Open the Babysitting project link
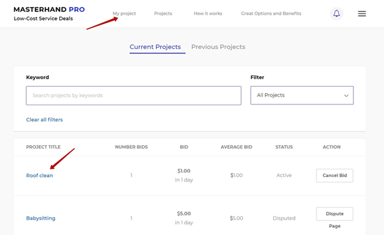 [41, 218]
